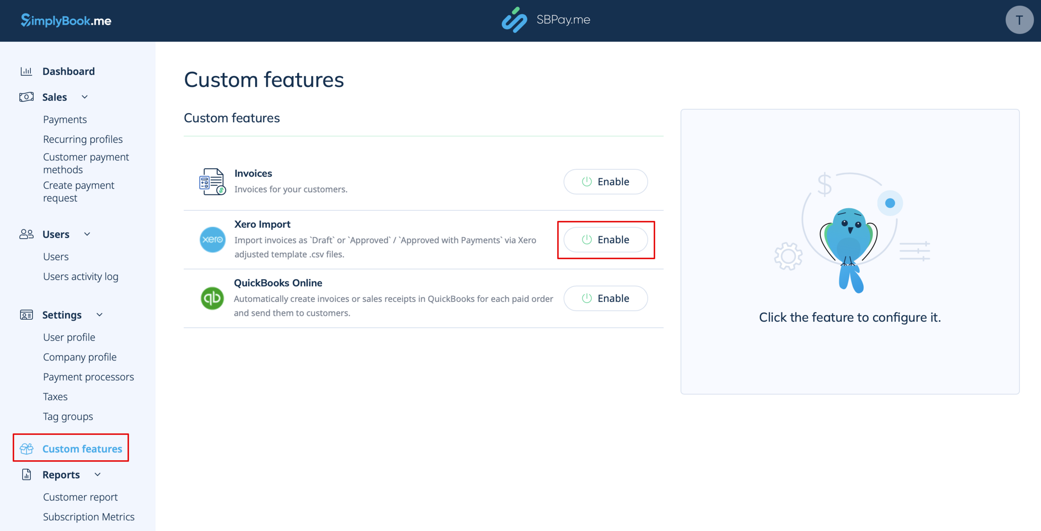Image resolution: width=1041 pixels, height=531 pixels.
Task: Click the Dashboard chart icon
Action: tap(26, 71)
